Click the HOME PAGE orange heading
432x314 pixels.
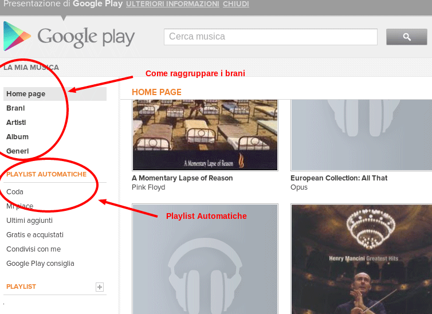coord(156,92)
